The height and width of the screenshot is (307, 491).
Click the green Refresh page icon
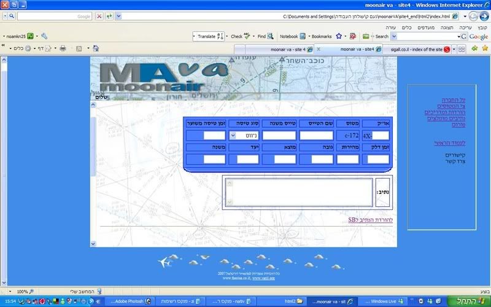(x=109, y=16)
